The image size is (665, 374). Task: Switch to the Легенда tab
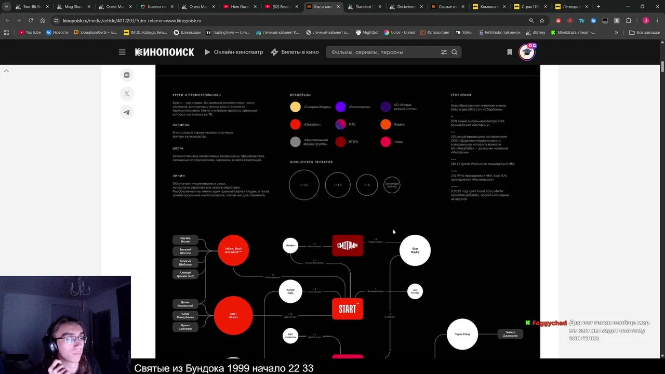point(573,7)
